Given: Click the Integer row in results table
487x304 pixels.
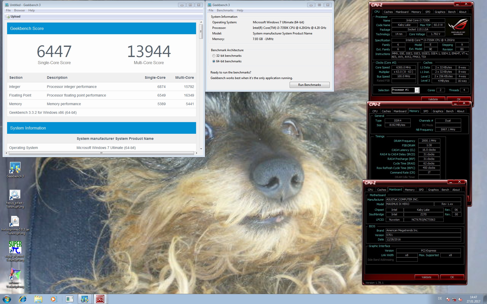Looking at the screenshot, I should pos(101,87).
